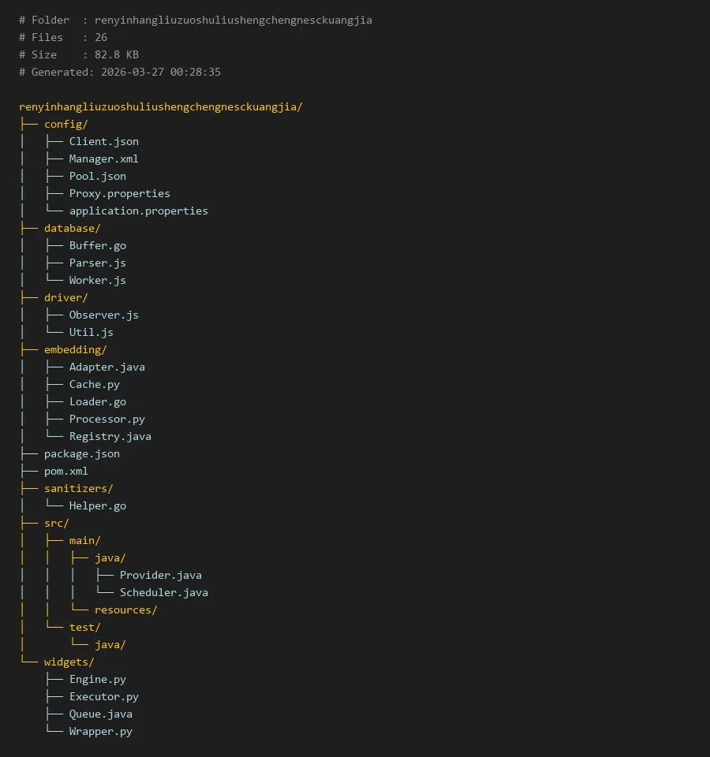The image size is (710, 757).
Task: Open the Manager.xml file
Action: pos(103,158)
